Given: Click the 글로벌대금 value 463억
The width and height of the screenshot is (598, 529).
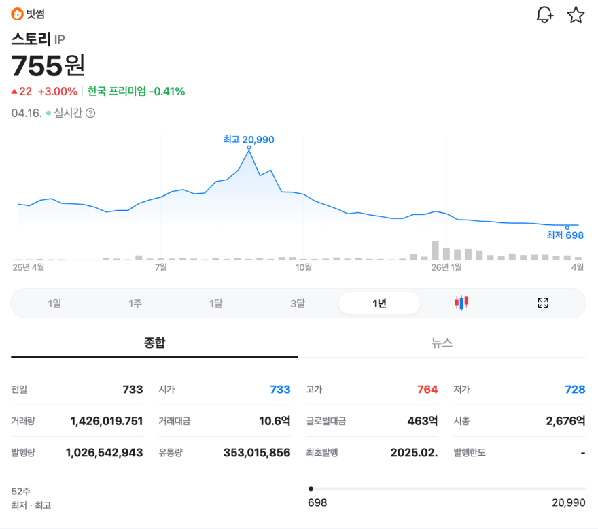Looking at the screenshot, I should click(423, 421).
